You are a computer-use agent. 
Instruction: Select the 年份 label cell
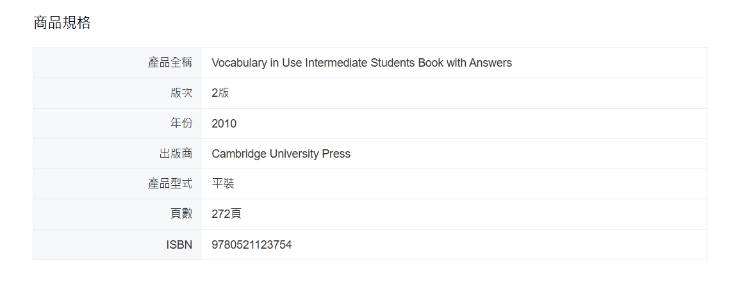[117, 124]
